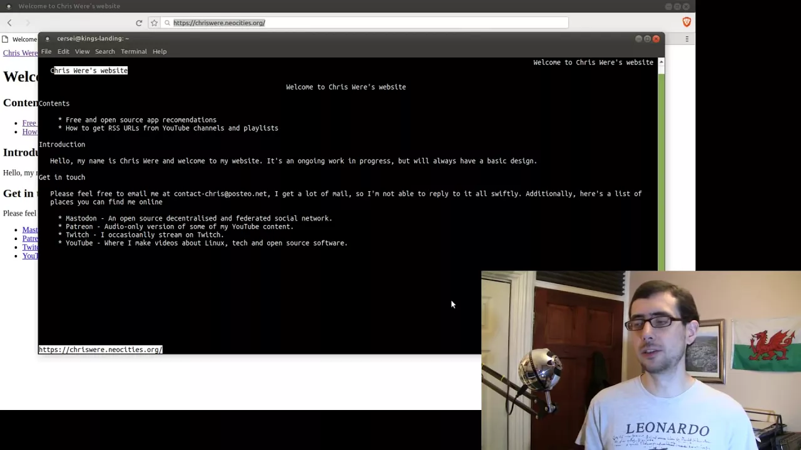
Task: Click the terminal scrollbar's up arrow
Action: coord(661,61)
